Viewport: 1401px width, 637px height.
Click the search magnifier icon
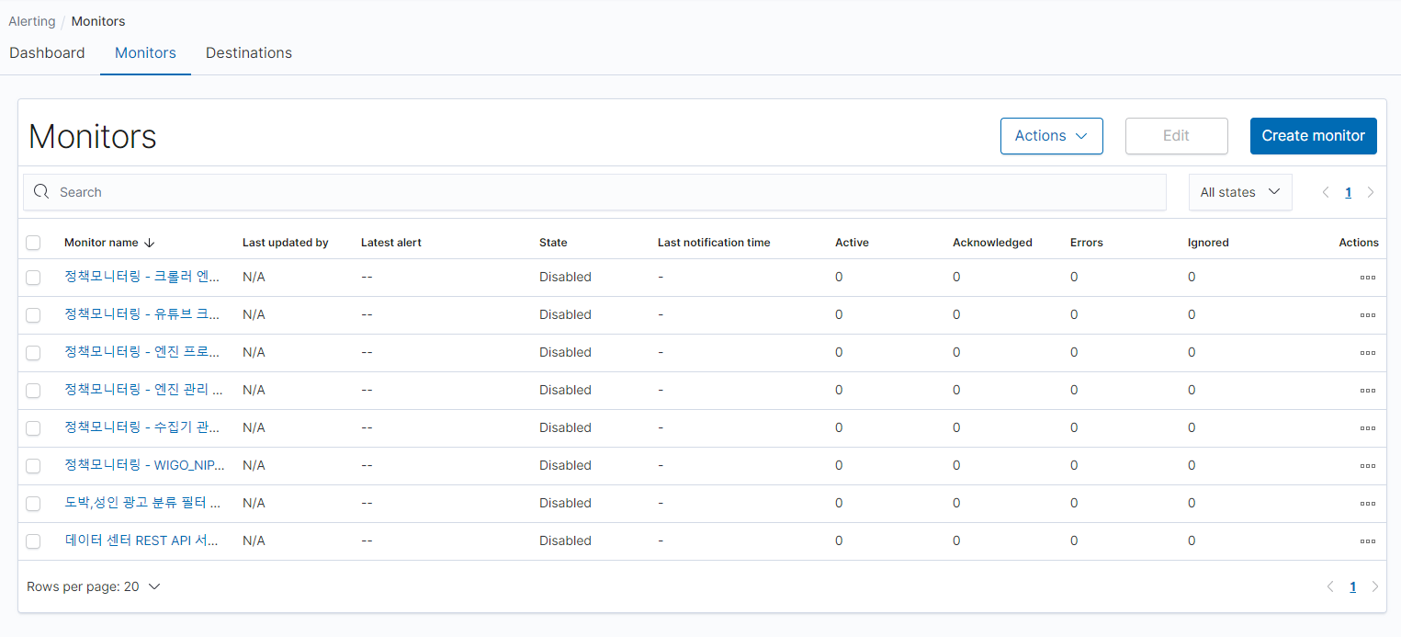(41, 192)
